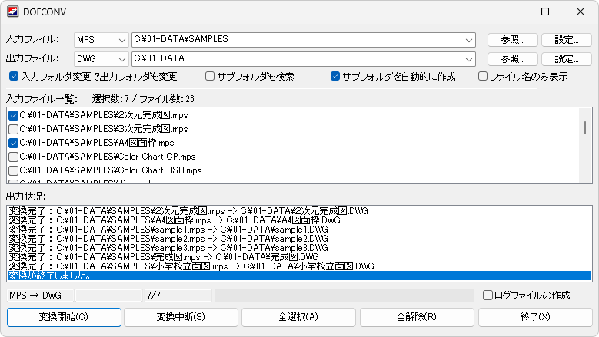The width and height of the screenshot is (599, 337).
Task: Check 3次元完成図.mps file in list
Action: click(13, 129)
